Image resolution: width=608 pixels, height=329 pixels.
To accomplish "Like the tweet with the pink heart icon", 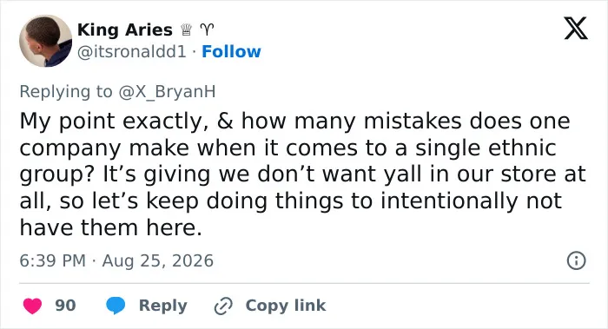I will pyautogui.click(x=32, y=306).
